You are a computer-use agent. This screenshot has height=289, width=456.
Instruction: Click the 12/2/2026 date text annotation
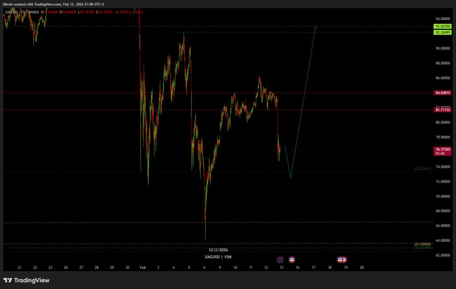(x=218, y=250)
